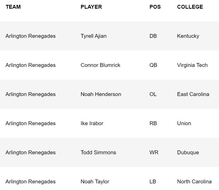Select player name Connor Blumrick
The height and width of the screenshot is (190, 219).
[100, 65]
